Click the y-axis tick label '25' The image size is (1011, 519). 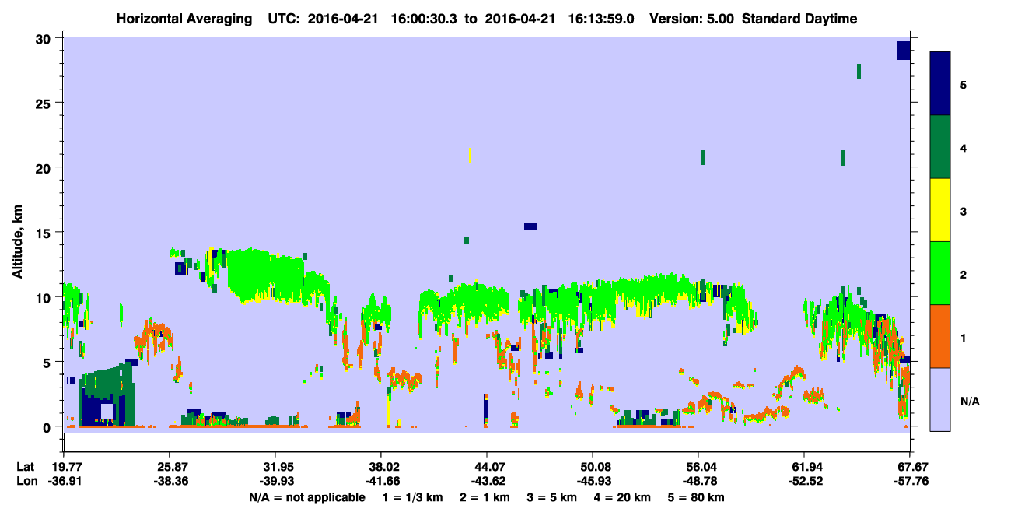click(x=45, y=103)
